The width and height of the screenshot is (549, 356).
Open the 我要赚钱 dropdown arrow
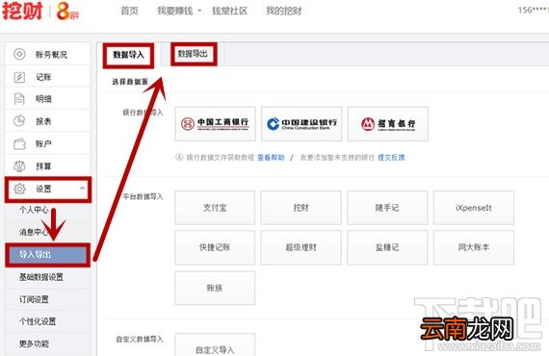pos(199,11)
